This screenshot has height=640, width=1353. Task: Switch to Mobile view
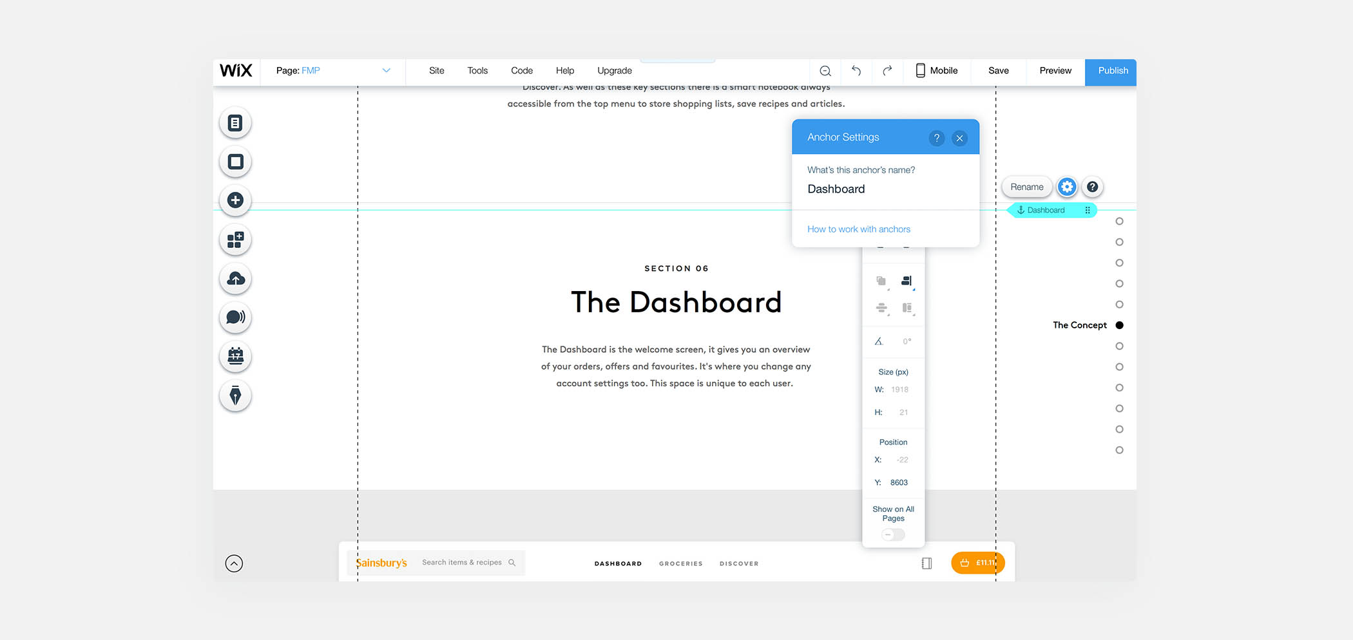[x=937, y=71]
